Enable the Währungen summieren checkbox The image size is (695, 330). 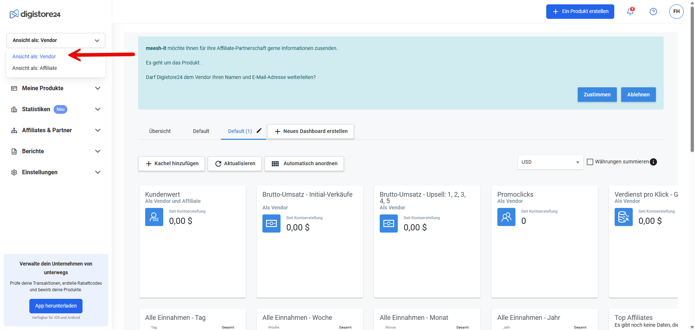[x=590, y=162]
